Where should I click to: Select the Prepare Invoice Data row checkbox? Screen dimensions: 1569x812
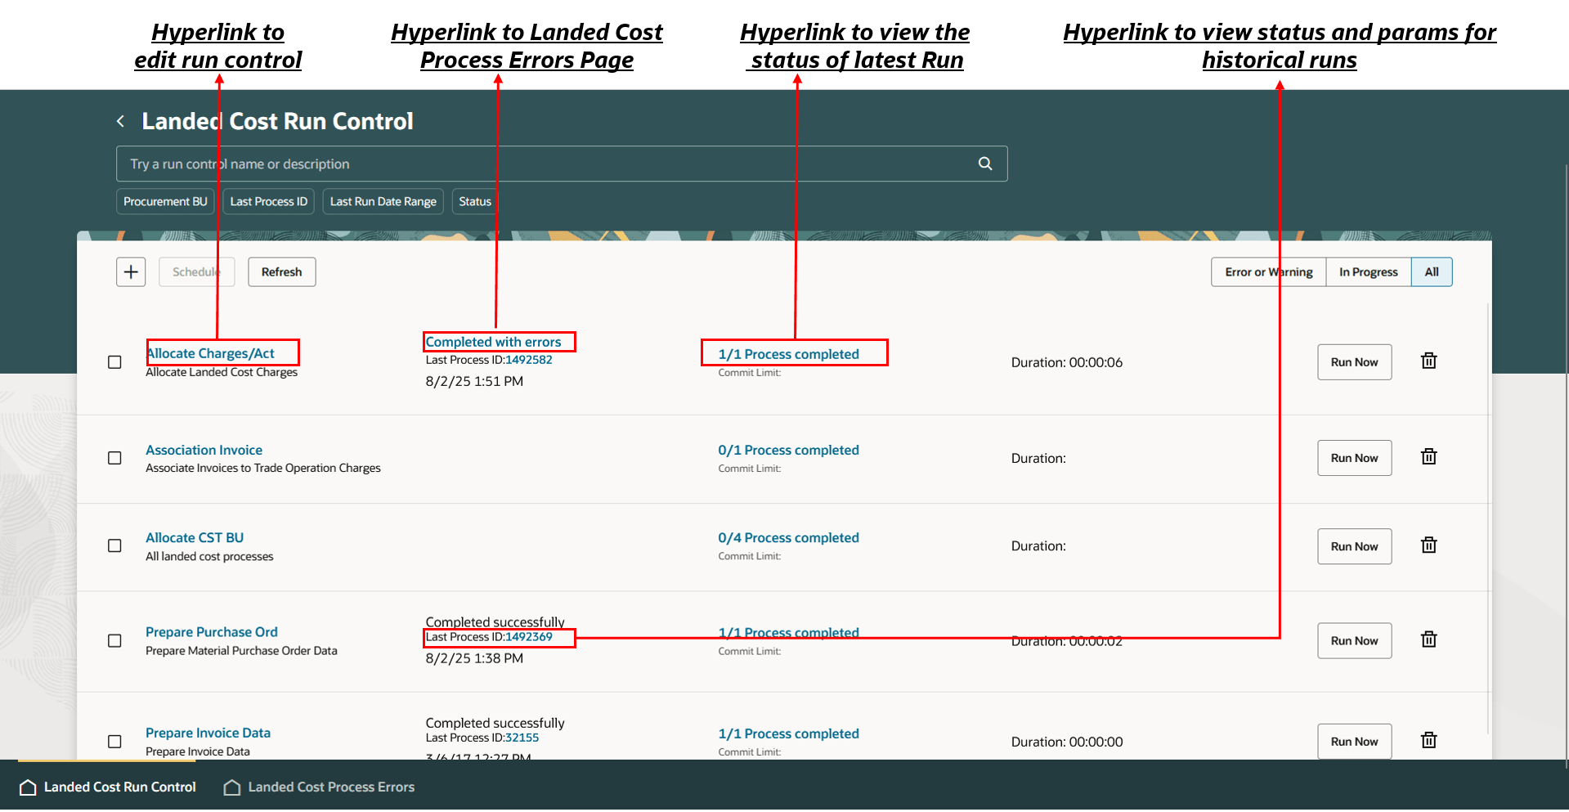click(114, 742)
